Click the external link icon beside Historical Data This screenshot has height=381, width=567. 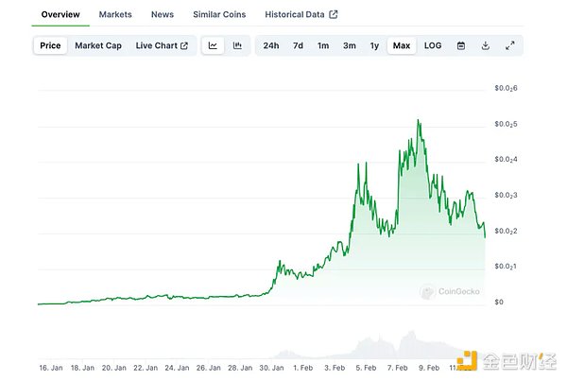(x=334, y=15)
